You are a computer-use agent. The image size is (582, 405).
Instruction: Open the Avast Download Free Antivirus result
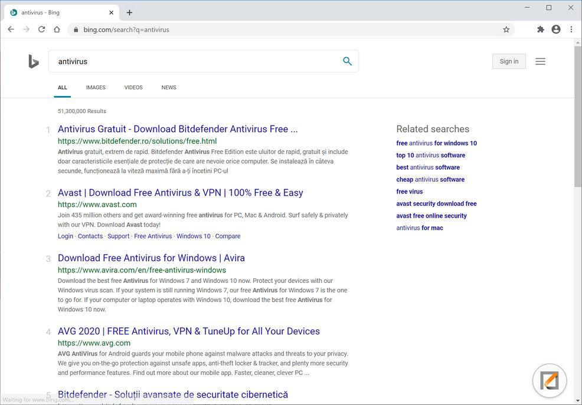coord(180,193)
